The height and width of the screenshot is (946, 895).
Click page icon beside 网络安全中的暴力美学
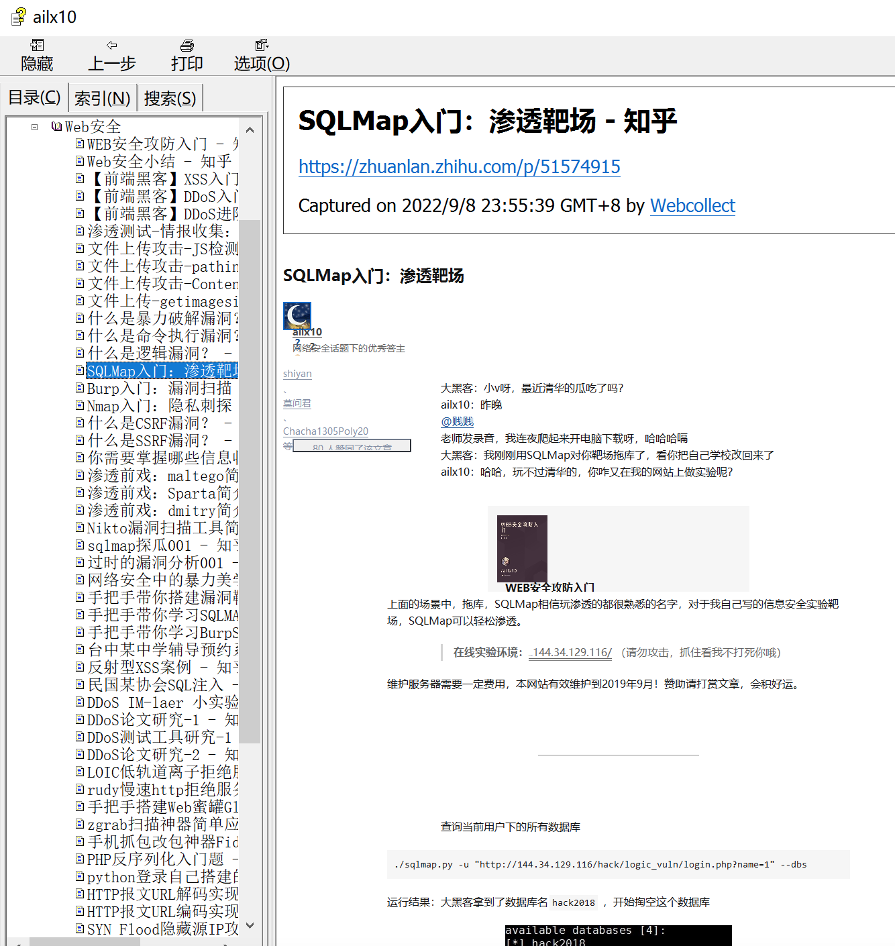(x=80, y=579)
